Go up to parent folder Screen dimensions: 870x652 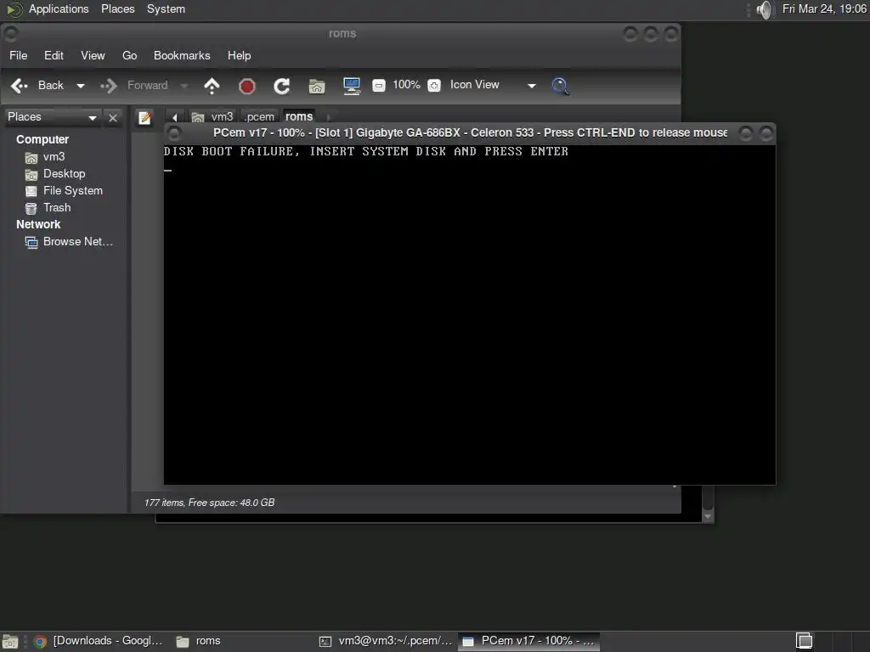click(212, 86)
